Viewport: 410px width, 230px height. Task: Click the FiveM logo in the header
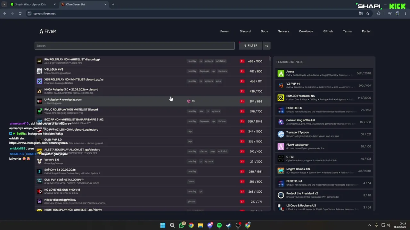click(x=48, y=31)
